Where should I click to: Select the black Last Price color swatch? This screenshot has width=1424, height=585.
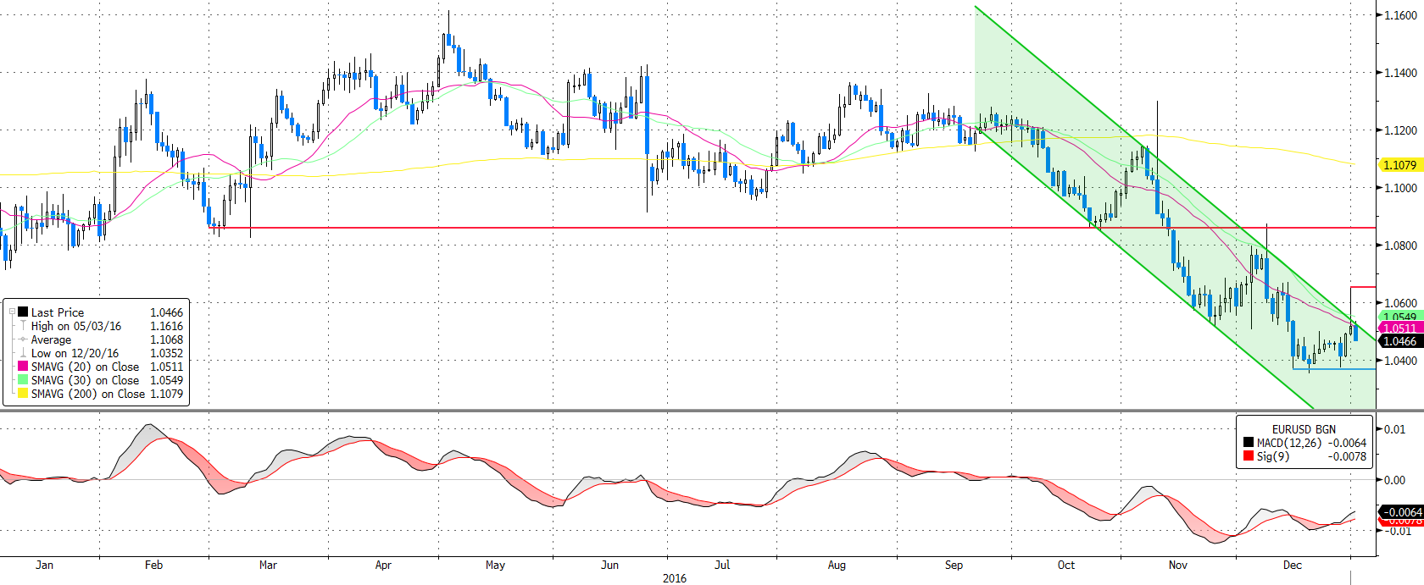23,312
